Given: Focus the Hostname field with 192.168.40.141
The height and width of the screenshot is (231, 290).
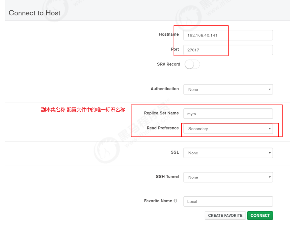Looking at the screenshot, I should pyautogui.click(x=228, y=35).
